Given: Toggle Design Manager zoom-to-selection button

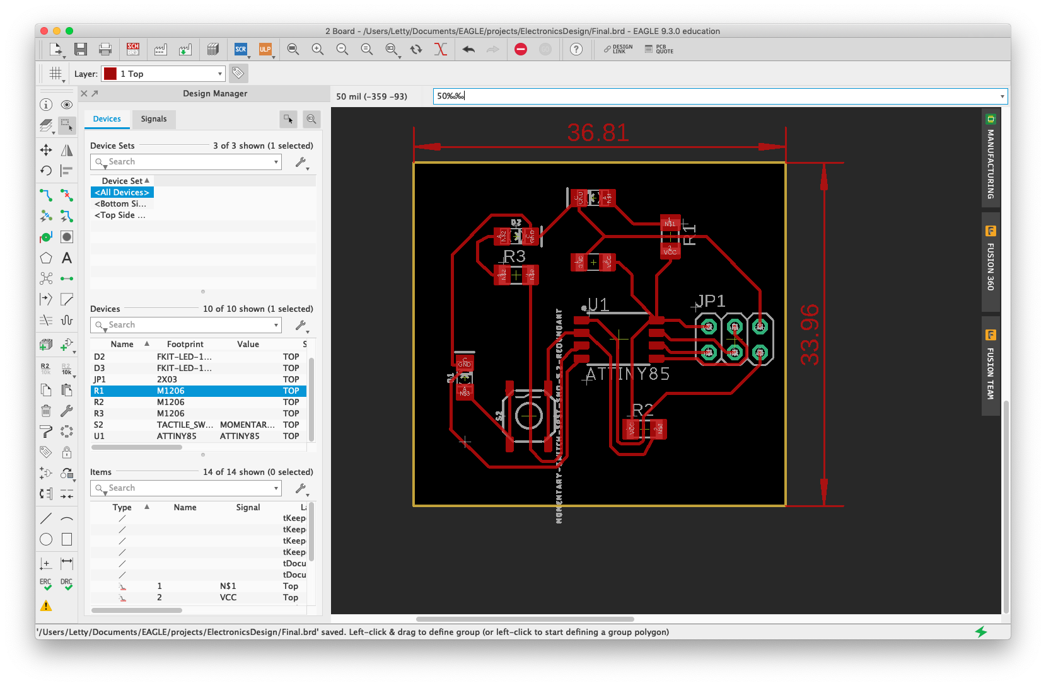Looking at the screenshot, I should [311, 119].
